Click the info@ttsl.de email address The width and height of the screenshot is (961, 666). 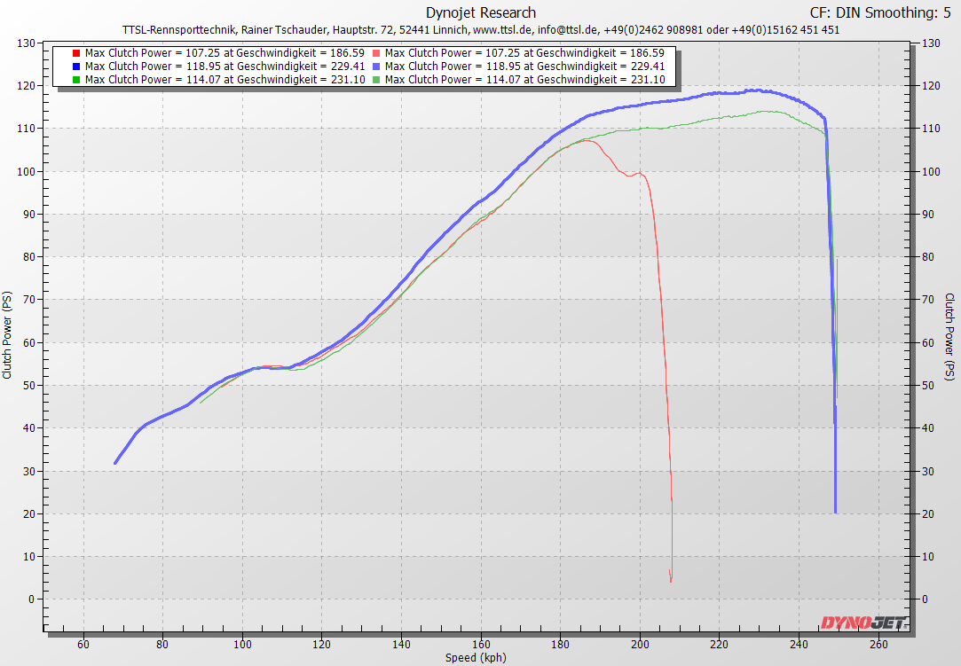[x=568, y=29]
